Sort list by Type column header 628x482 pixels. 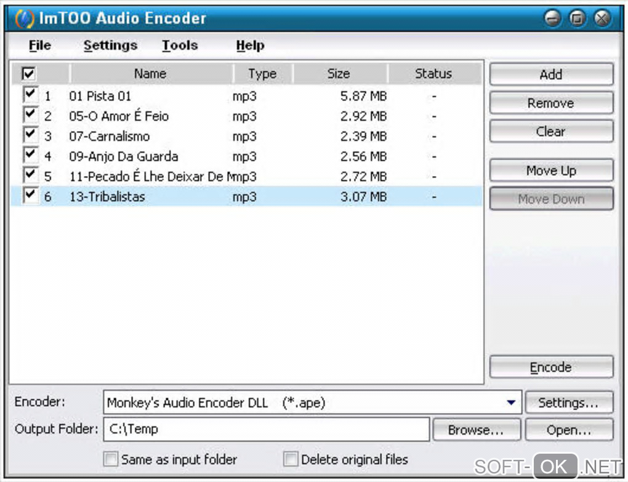click(263, 74)
